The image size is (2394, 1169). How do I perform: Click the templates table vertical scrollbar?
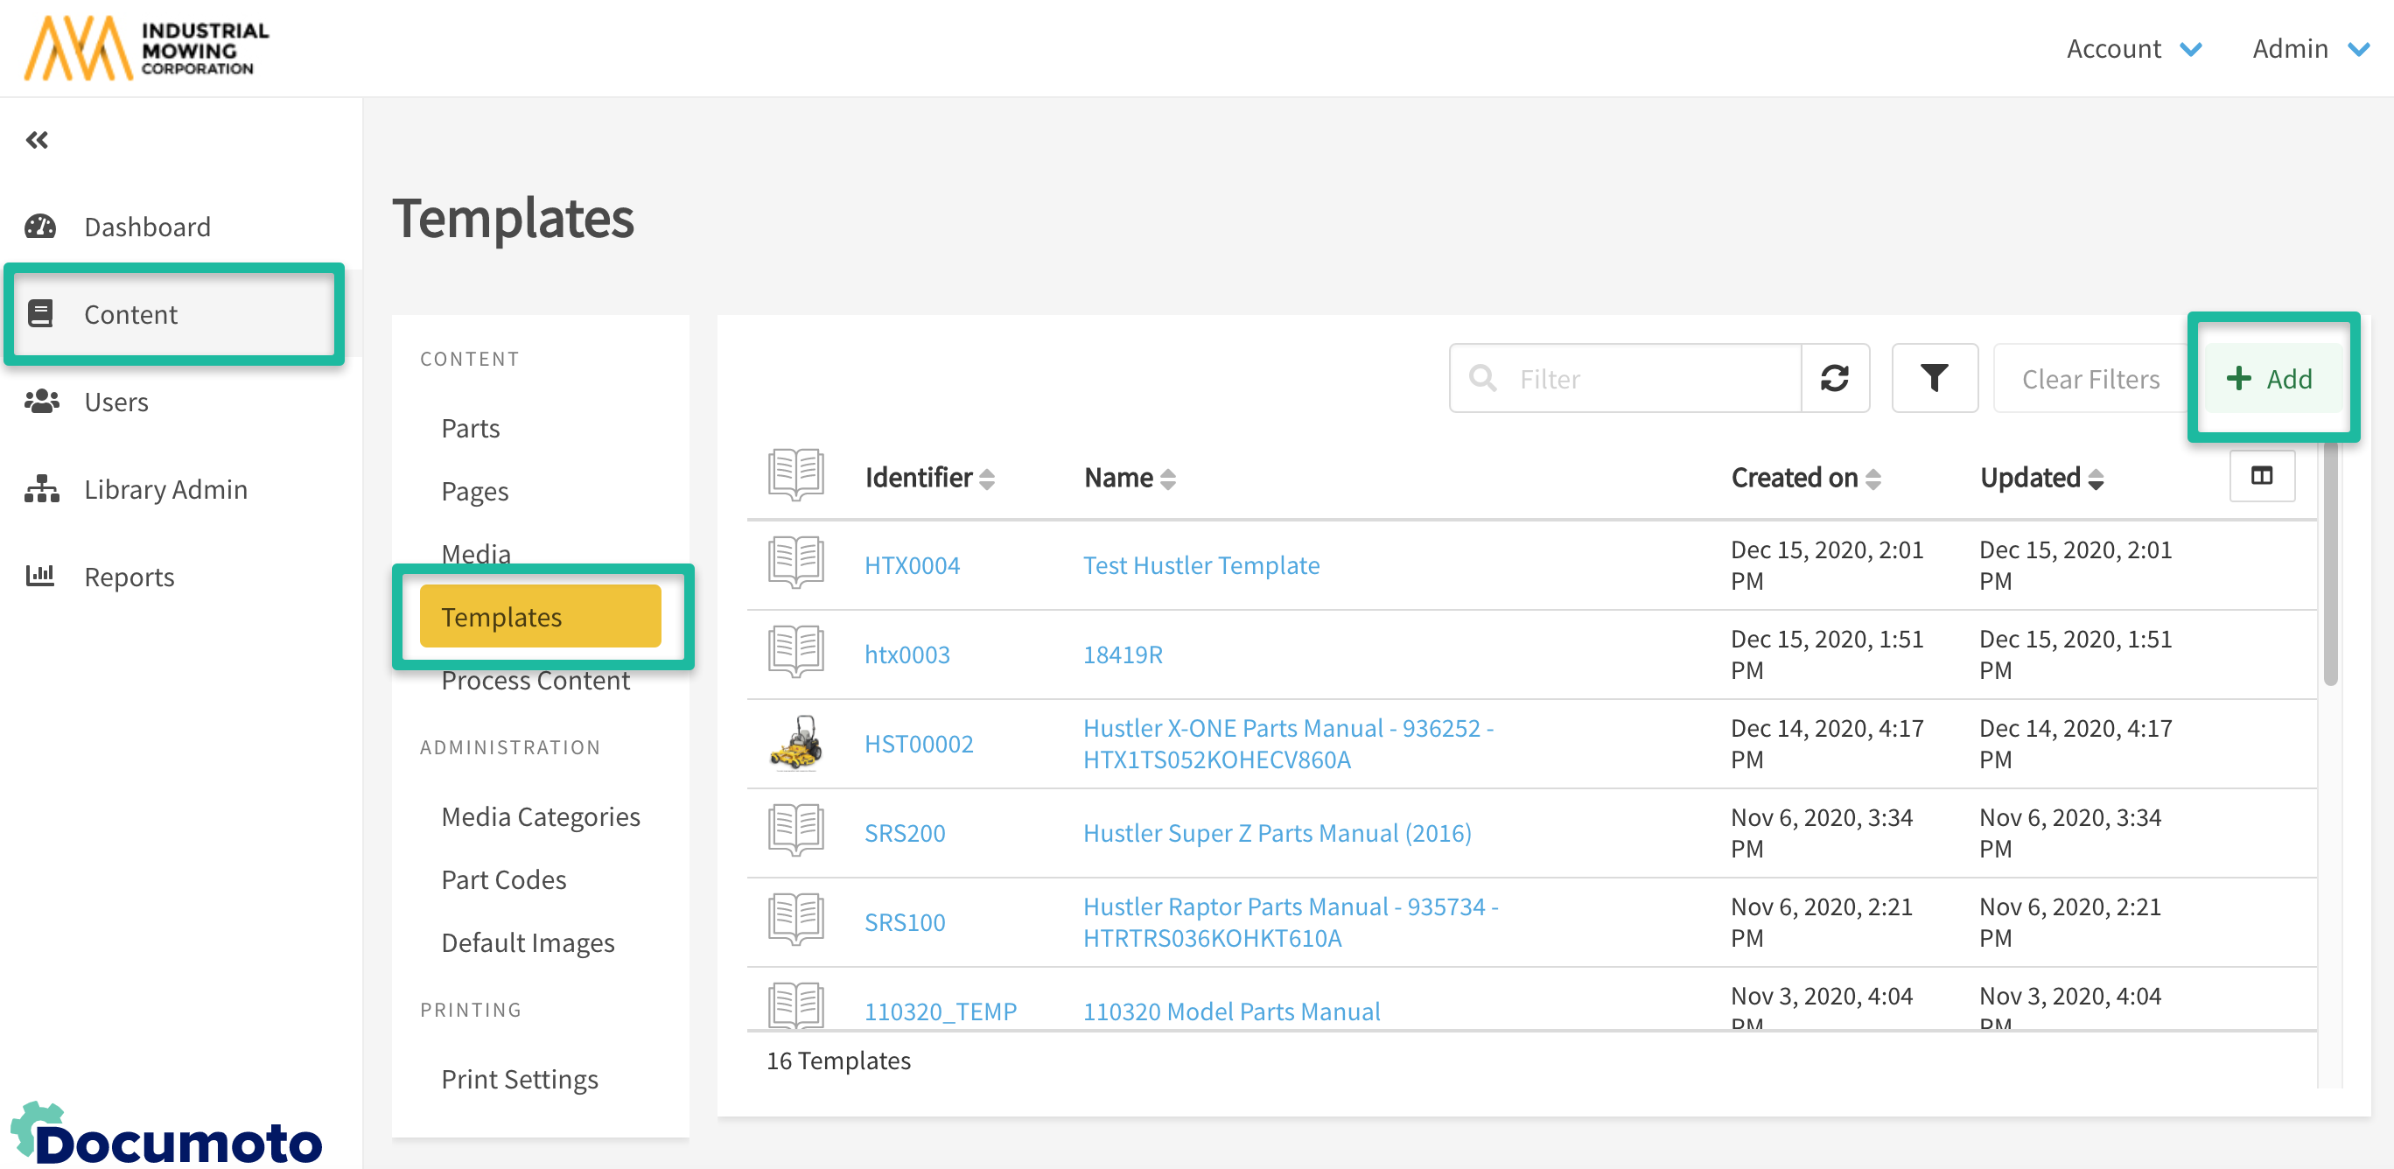click(2330, 563)
